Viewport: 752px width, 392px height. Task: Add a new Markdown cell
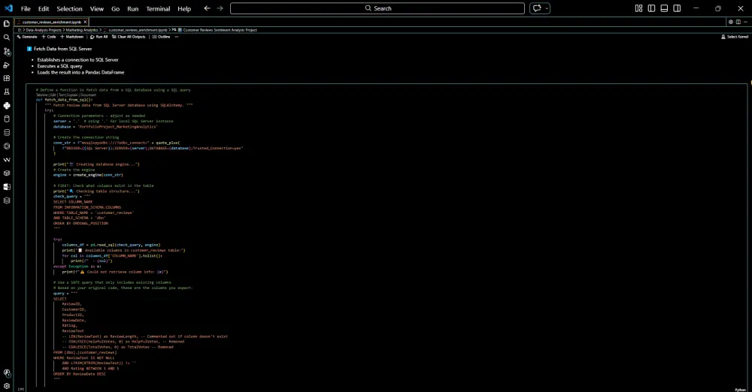[x=72, y=37]
